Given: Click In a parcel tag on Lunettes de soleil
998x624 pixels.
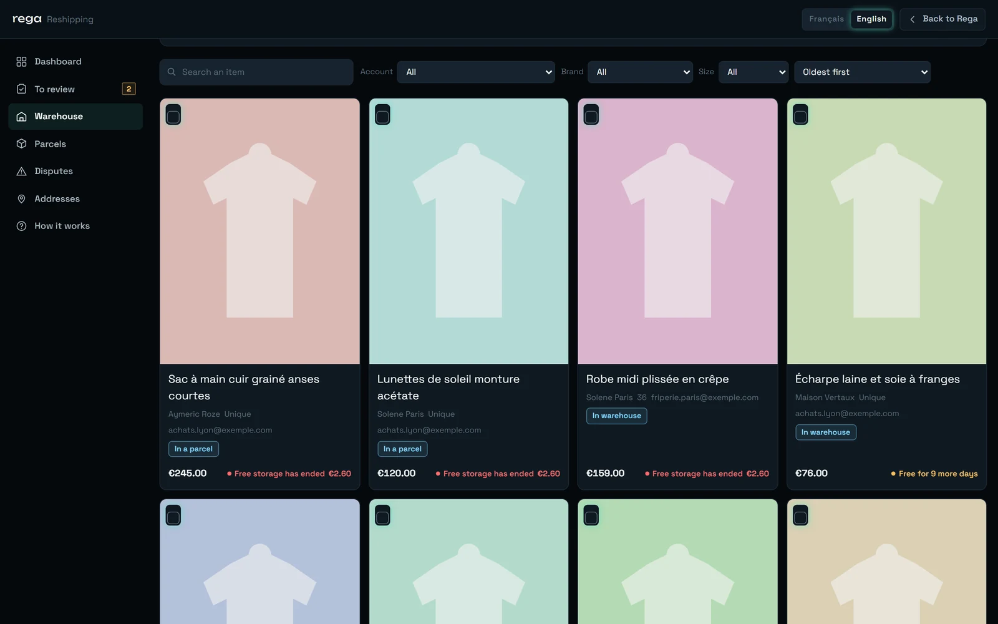Looking at the screenshot, I should click(x=402, y=449).
